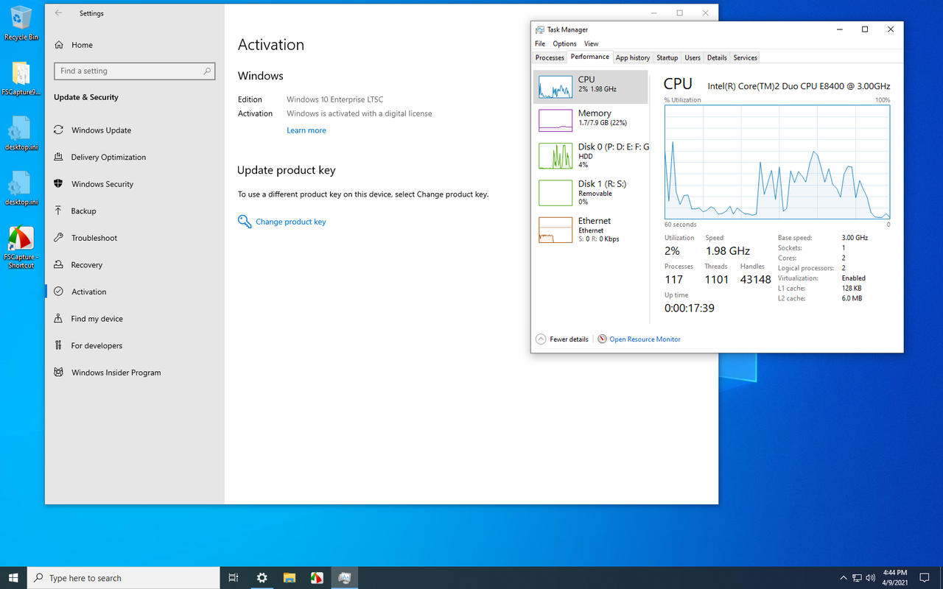Switch to the Startup tab

[x=667, y=57]
